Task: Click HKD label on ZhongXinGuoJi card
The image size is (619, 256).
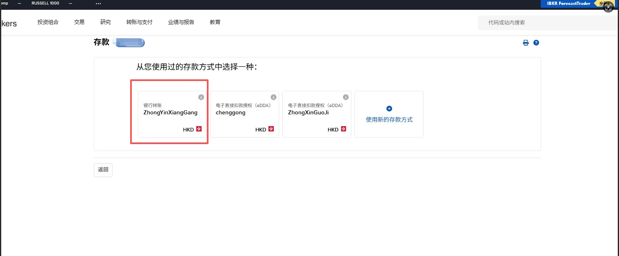Action: tap(333, 129)
